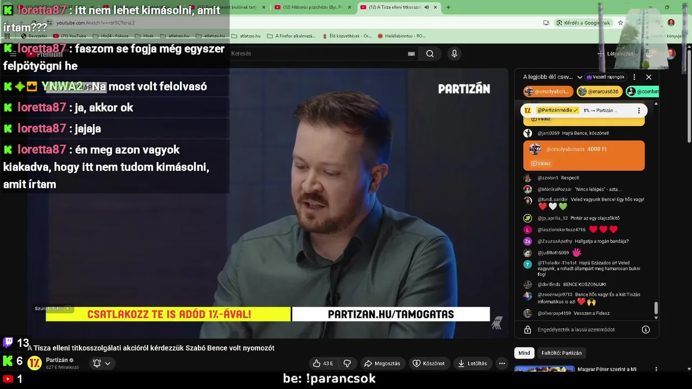Image resolution: width=692 pixels, height=389 pixels.
Task: Open the @orsolyaboh... super chat chip
Action: 547,92
